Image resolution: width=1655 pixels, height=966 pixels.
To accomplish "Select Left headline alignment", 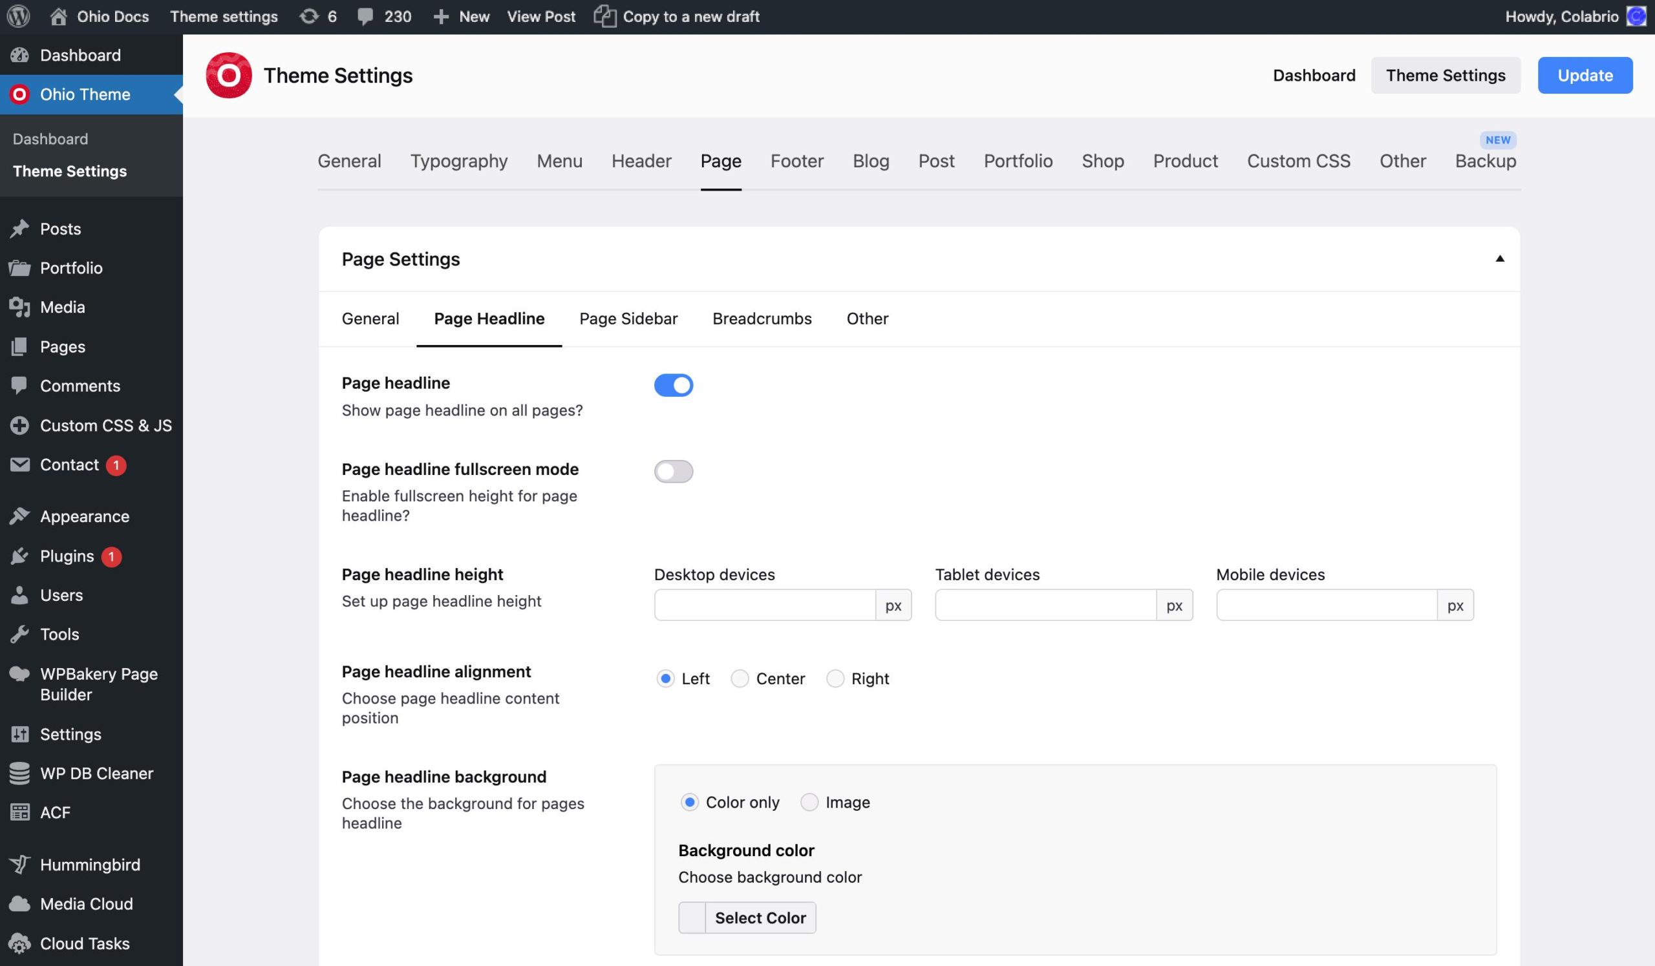I will (665, 678).
